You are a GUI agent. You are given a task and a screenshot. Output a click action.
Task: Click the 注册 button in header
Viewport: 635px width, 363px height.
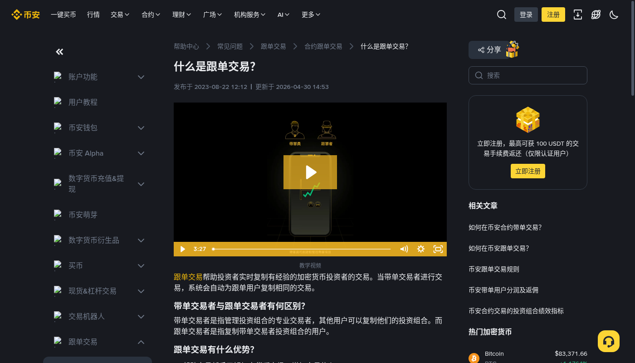click(553, 15)
